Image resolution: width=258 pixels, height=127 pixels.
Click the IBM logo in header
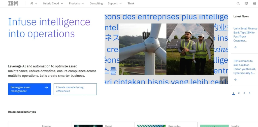point(13,4)
